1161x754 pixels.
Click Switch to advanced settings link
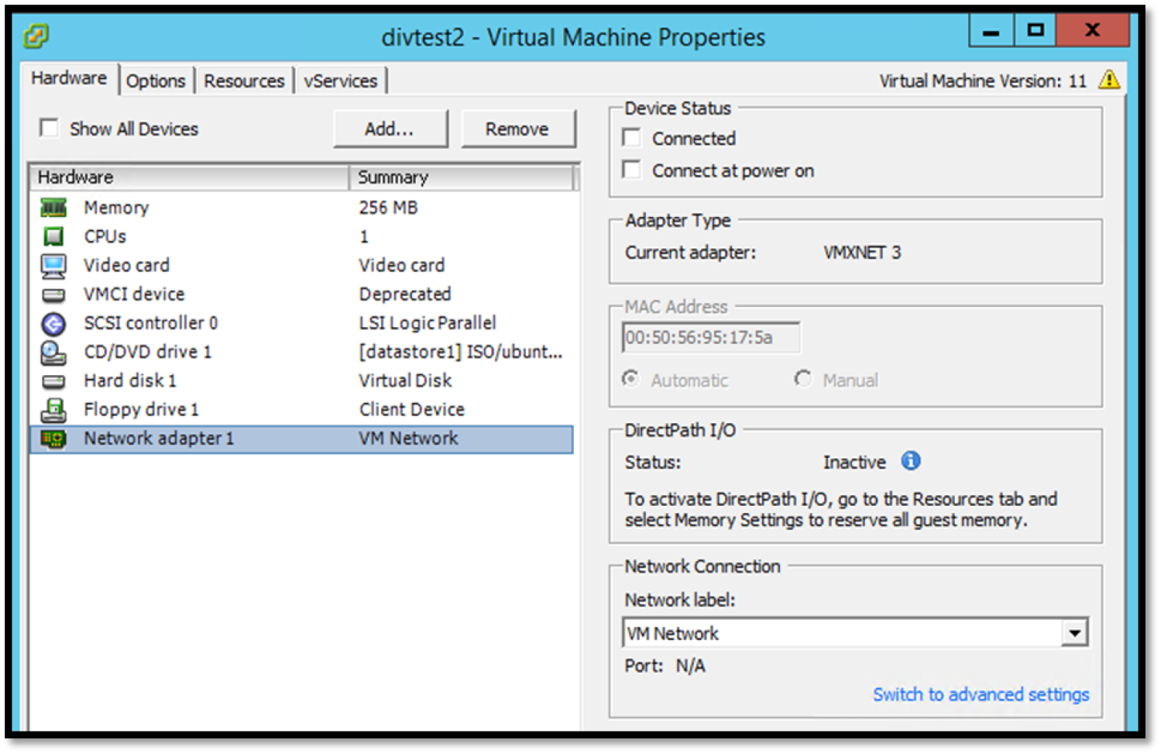980,694
